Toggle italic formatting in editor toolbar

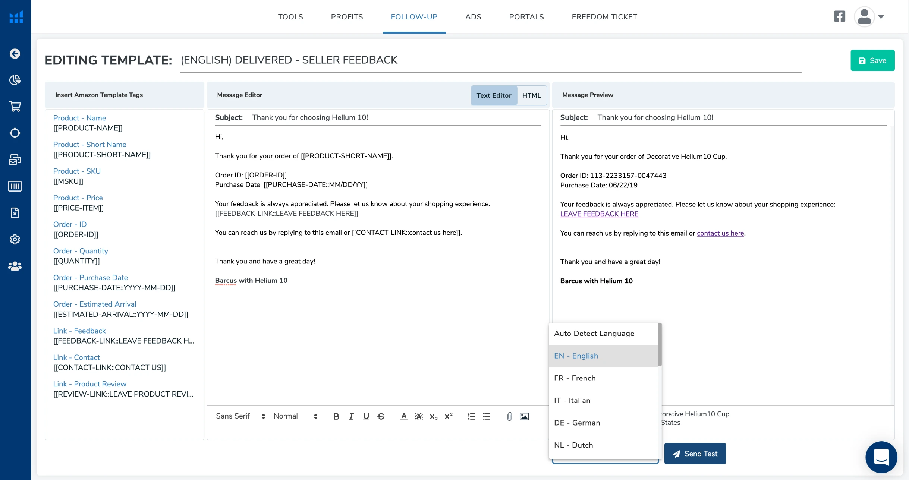click(351, 416)
